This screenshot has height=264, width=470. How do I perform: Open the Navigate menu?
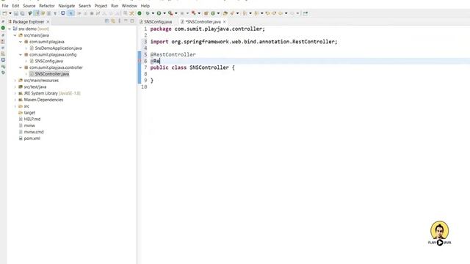[x=67, y=6]
